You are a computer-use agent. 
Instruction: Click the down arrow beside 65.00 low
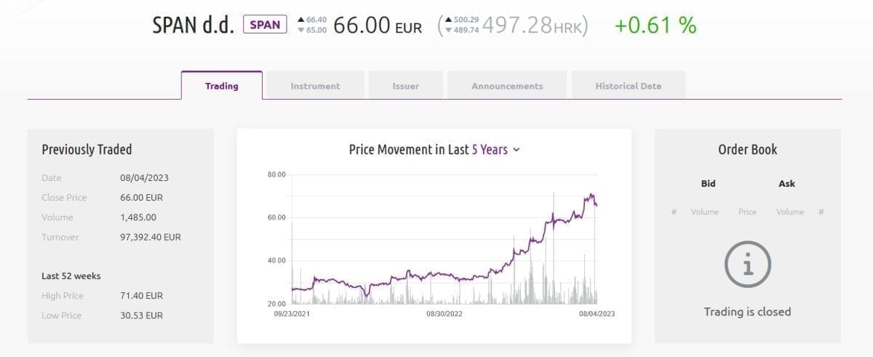point(302,31)
